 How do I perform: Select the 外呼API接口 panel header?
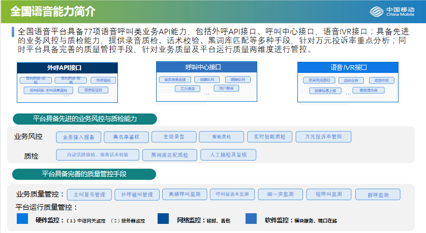(x=68, y=67)
